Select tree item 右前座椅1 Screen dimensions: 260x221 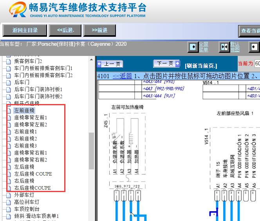point(25,131)
